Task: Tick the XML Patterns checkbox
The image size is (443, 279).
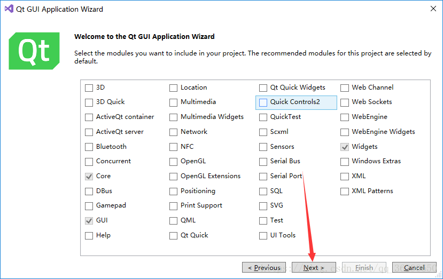Action: [x=344, y=192]
